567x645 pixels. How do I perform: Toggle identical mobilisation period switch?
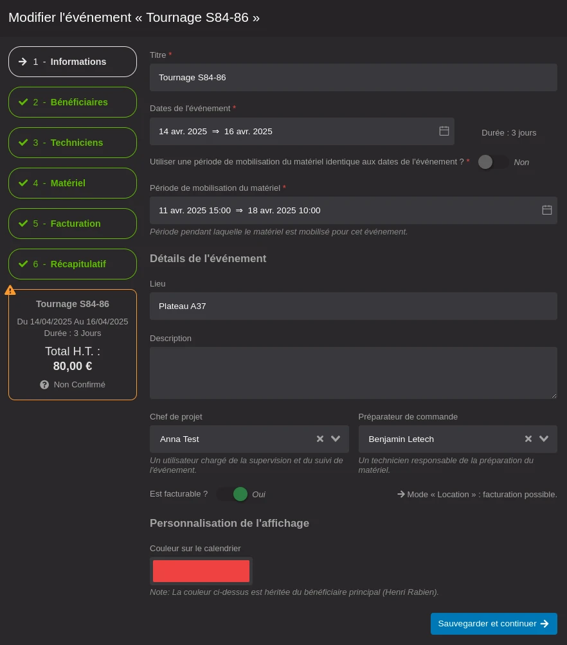tap(493, 162)
